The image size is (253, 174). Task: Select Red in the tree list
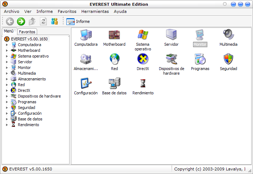click(x=21, y=85)
